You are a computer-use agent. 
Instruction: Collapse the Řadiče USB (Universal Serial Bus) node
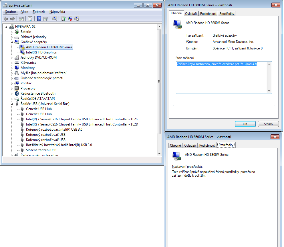point(12,104)
